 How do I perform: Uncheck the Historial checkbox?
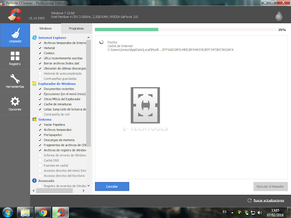40,48
